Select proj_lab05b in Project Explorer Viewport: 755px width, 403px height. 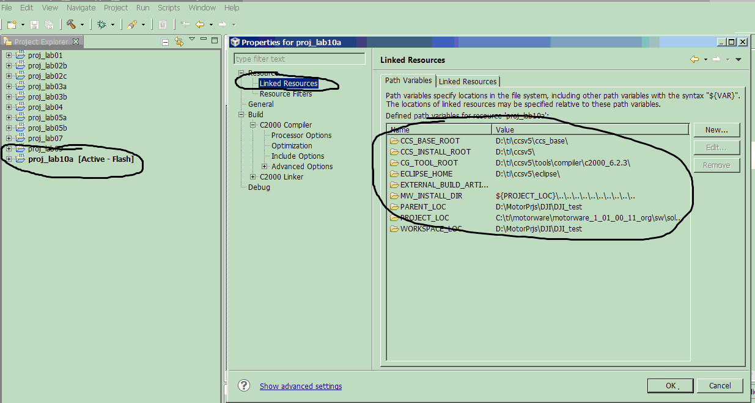click(48, 128)
